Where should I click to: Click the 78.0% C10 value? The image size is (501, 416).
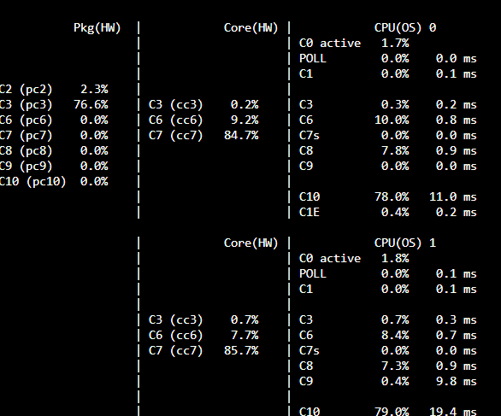click(x=392, y=196)
